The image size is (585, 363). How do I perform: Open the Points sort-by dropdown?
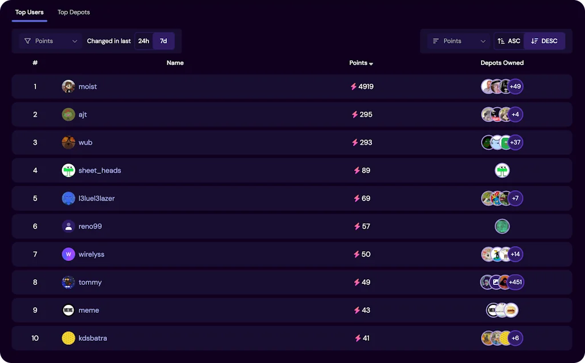[459, 41]
